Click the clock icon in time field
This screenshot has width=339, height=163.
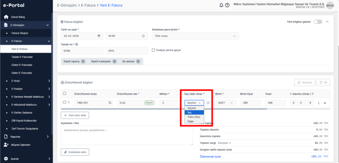point(143,36)
